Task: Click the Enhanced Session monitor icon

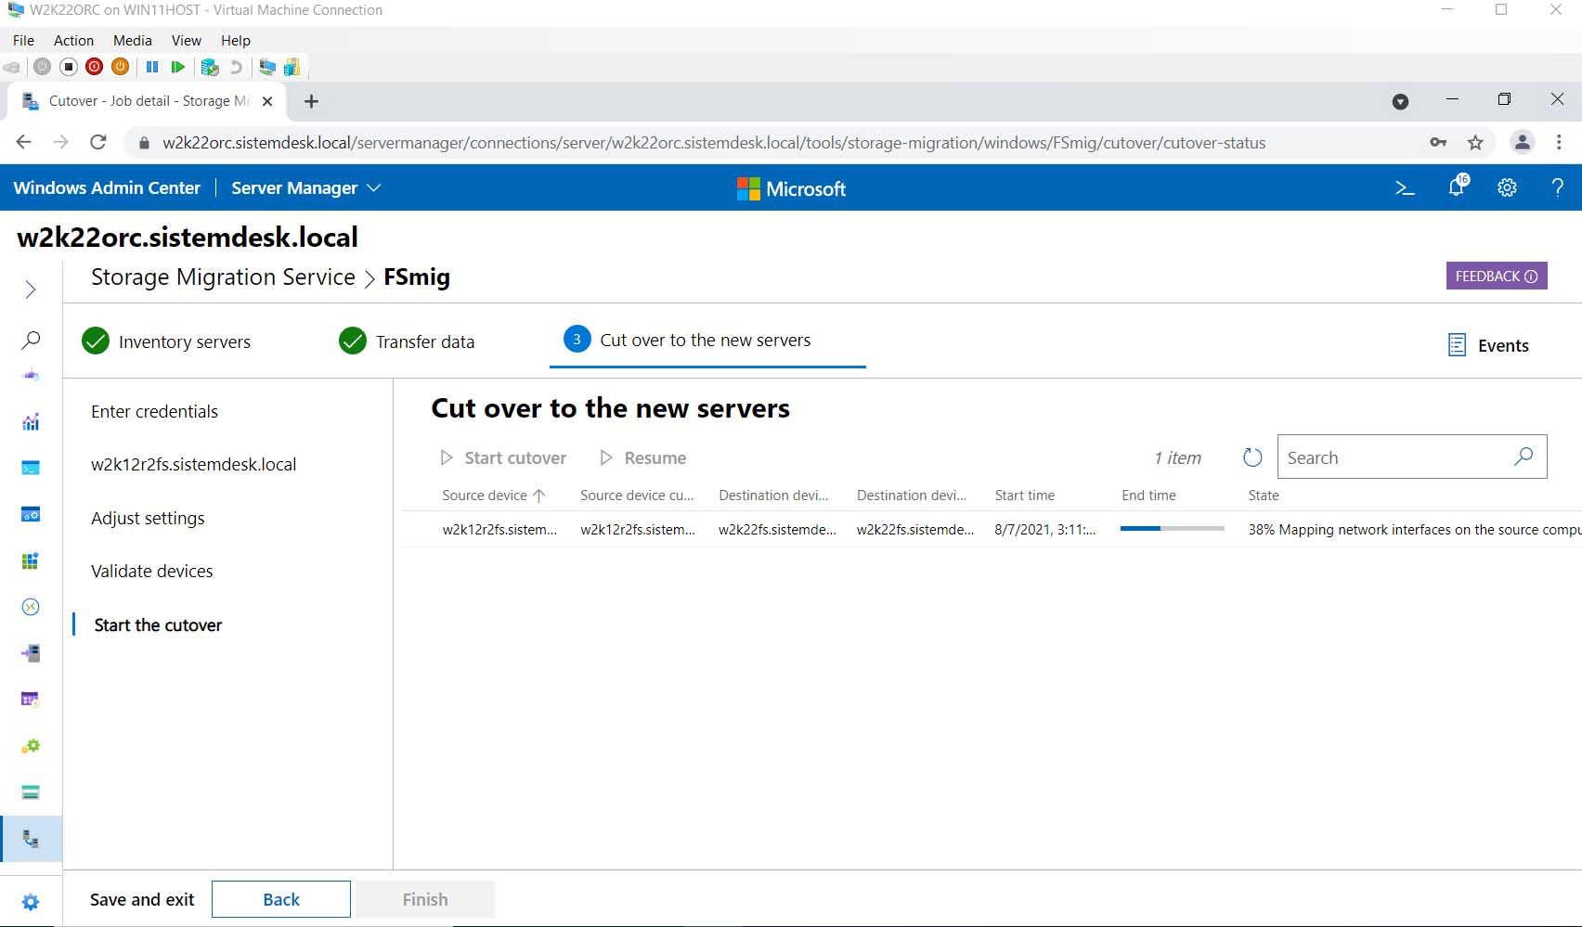Action: pos(267,67)
